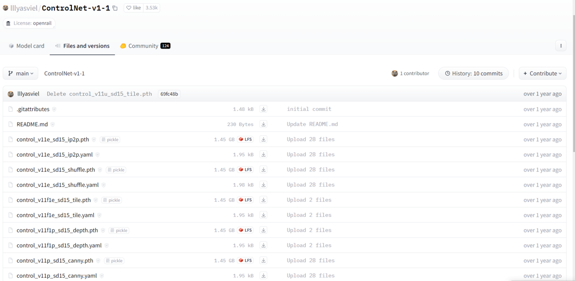
Task: Open the pickle badge on control_v11p_sd15_canny.pth
Action: [x=114, y=261]
